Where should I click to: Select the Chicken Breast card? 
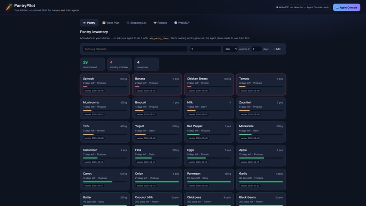[x=209, y=85]
